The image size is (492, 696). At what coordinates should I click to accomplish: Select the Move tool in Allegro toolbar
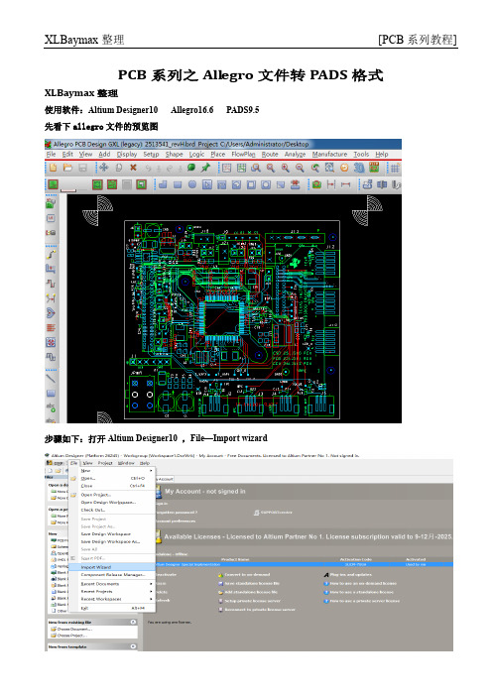(x=103, y=168)
